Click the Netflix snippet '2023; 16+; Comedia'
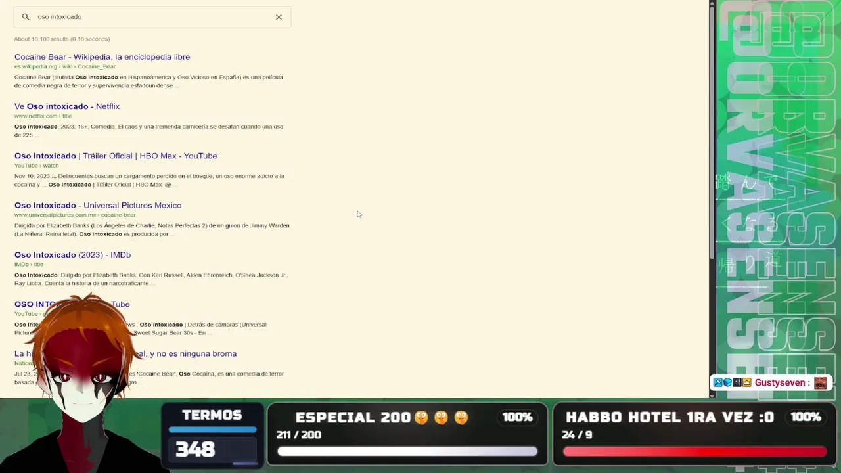 click(x=148, y=131)
